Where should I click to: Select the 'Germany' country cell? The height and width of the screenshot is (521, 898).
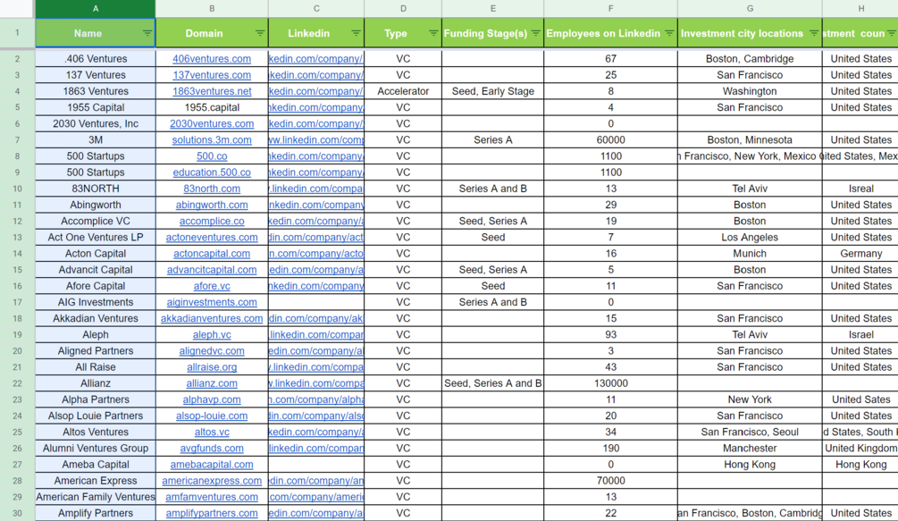(x=860, y=253)
